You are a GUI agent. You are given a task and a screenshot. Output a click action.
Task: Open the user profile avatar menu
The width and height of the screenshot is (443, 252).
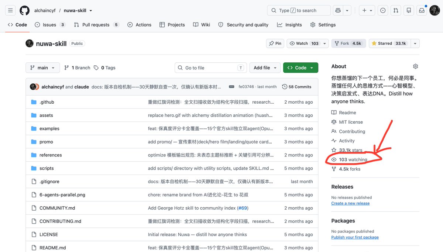tap(435, 10)
